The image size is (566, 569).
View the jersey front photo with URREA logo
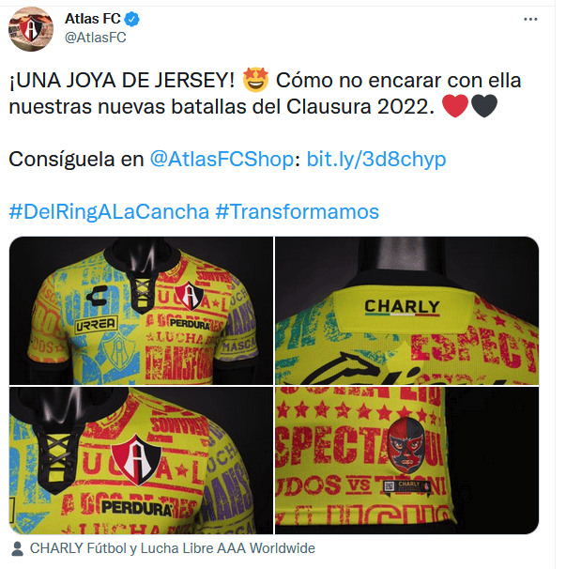[x=141, y=311]
